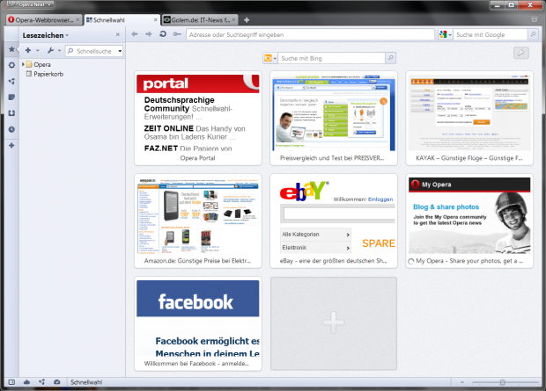The height and width of the screenshot is (391, 546).
Task: Open the Schnellsuche dropdown arrow
Action: click(120, 51)
